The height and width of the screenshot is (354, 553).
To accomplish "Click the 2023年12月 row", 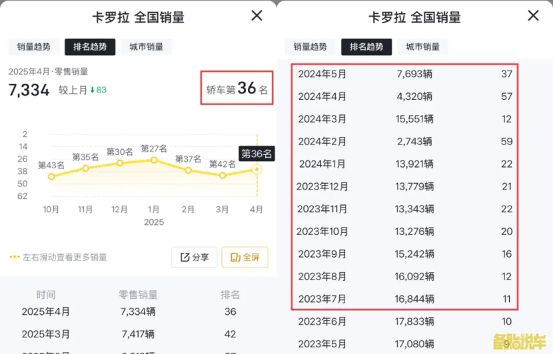I will pyautogui.click(x=405, y=186).
